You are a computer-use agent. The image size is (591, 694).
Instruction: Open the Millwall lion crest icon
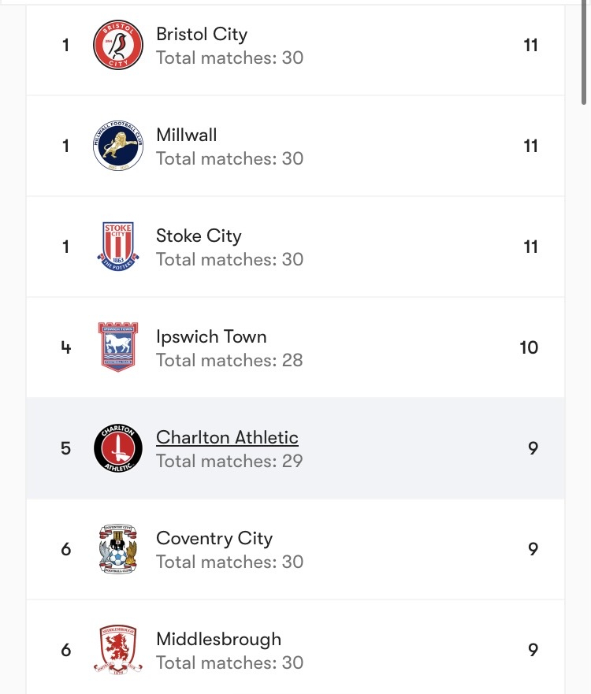pos(118,146)
